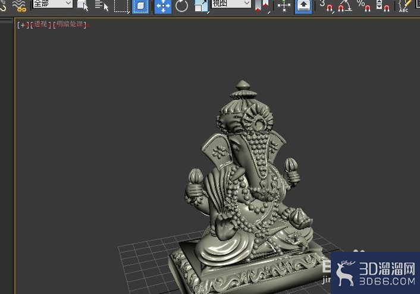
Task: Select the Select Object tool
Action: tap(83, 5)
